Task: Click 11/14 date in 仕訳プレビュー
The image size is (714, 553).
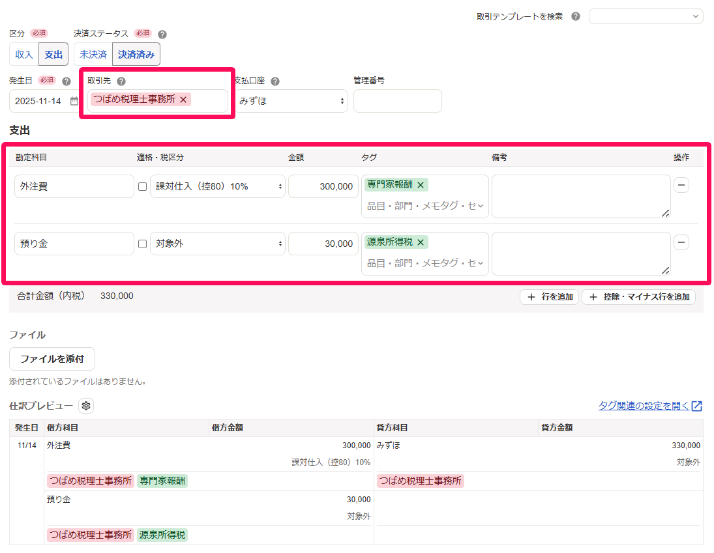Action: (x=27, y=446)
